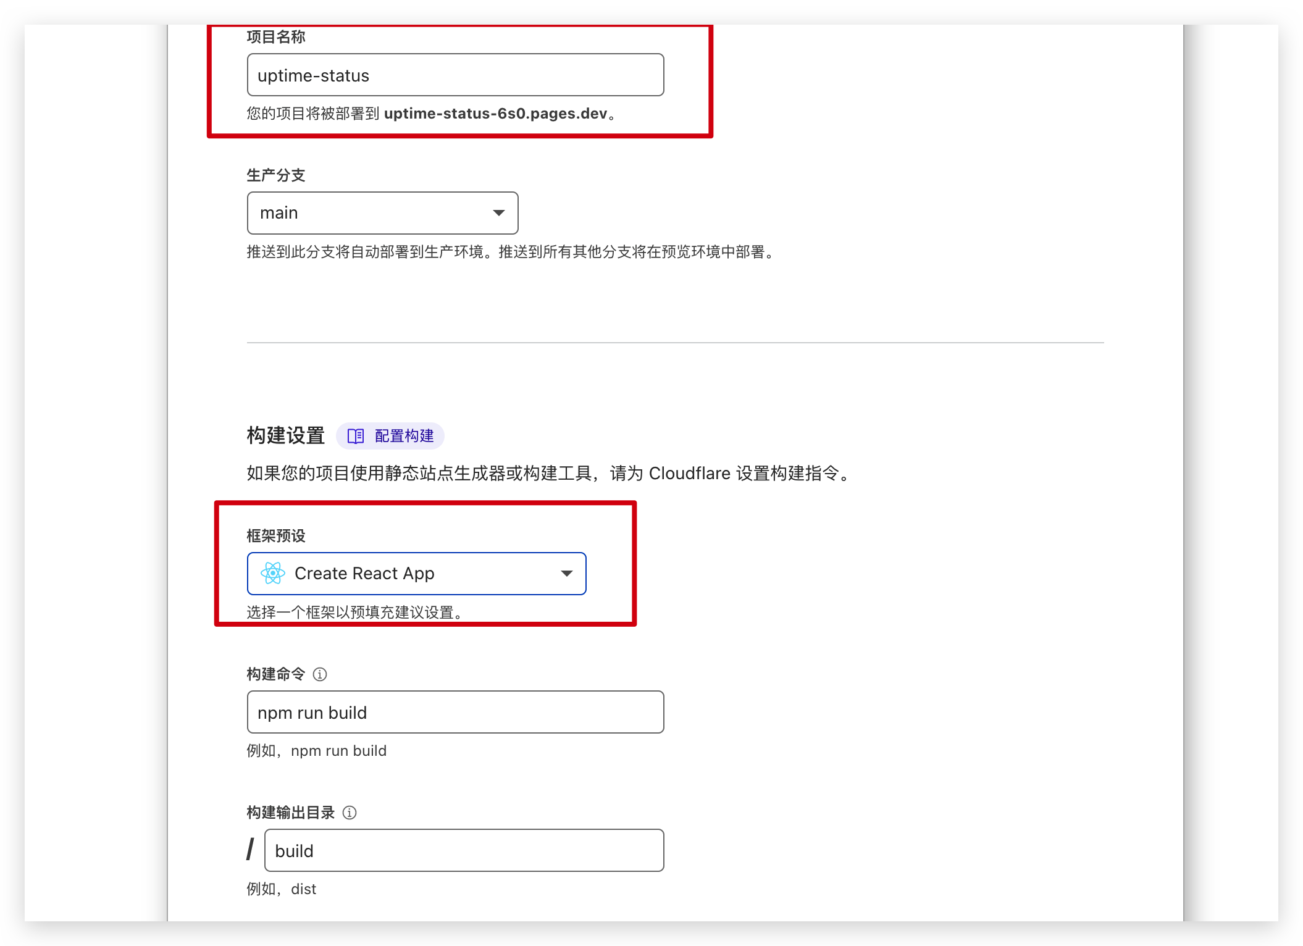Screen dimensions: 1303x946
Task: Click info icon next to 构建输出目录
Action: pyautogui.click(x=350, y=812)
